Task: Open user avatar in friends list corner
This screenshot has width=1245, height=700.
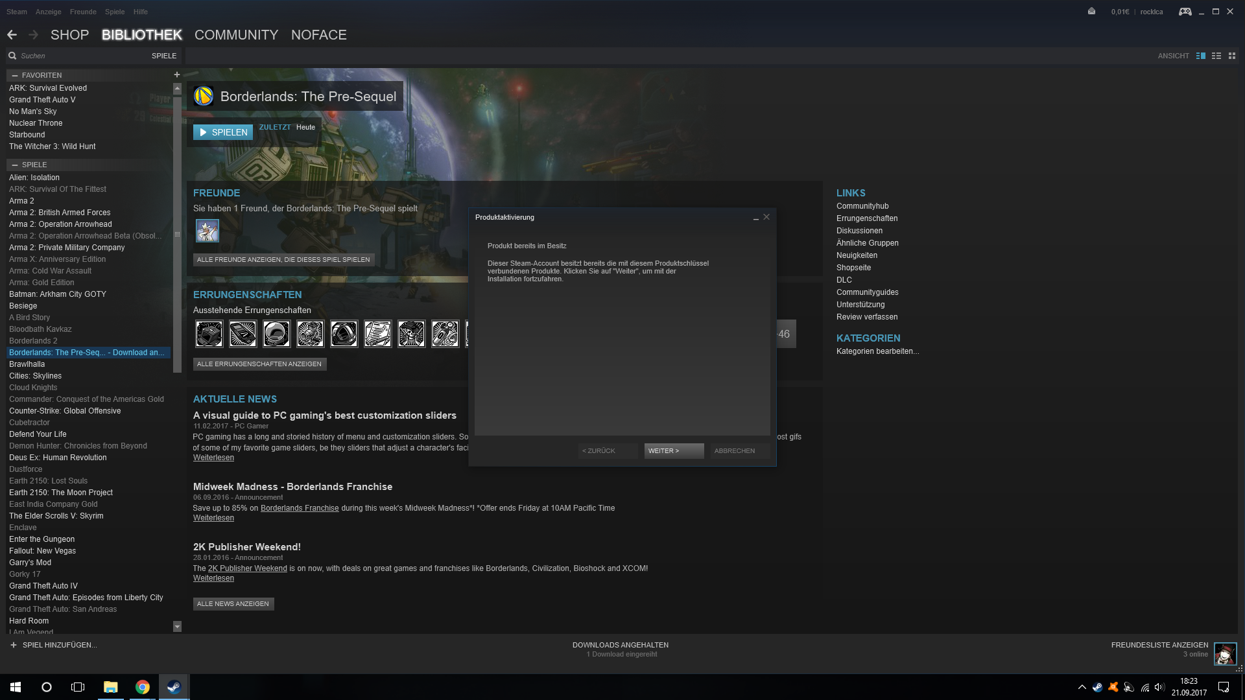Action: coord(1225,654)
